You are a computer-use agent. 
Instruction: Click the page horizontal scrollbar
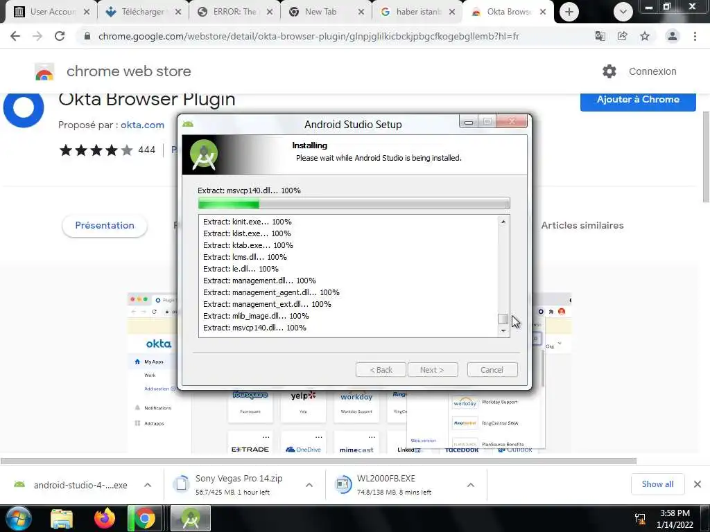point(318,461)
